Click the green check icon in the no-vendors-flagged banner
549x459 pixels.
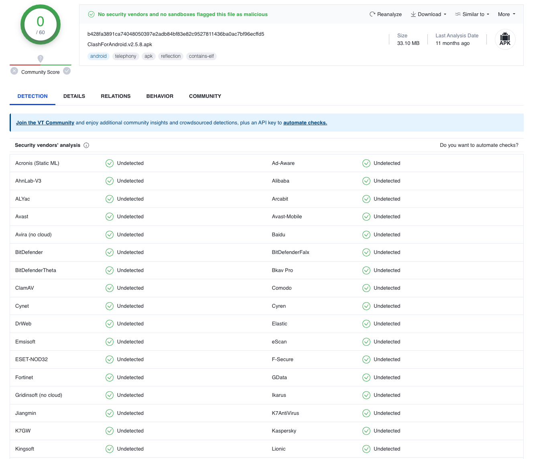(91, 14)
